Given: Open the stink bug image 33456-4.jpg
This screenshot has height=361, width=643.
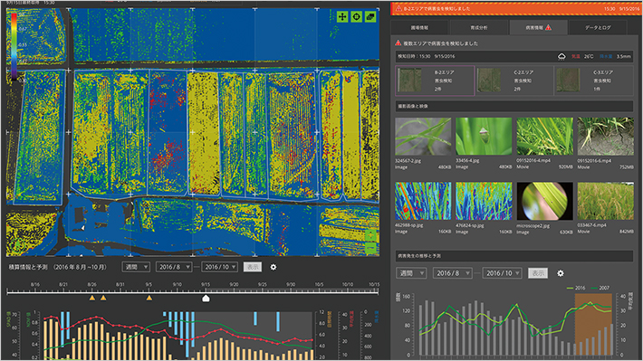Looking at the screenshot, I should point(484,137).
